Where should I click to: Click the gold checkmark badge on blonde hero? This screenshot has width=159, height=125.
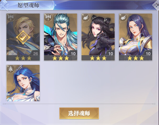click(x=23, y=37)
